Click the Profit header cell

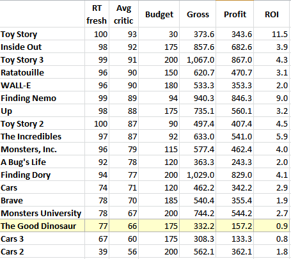(x=235, y=14)
